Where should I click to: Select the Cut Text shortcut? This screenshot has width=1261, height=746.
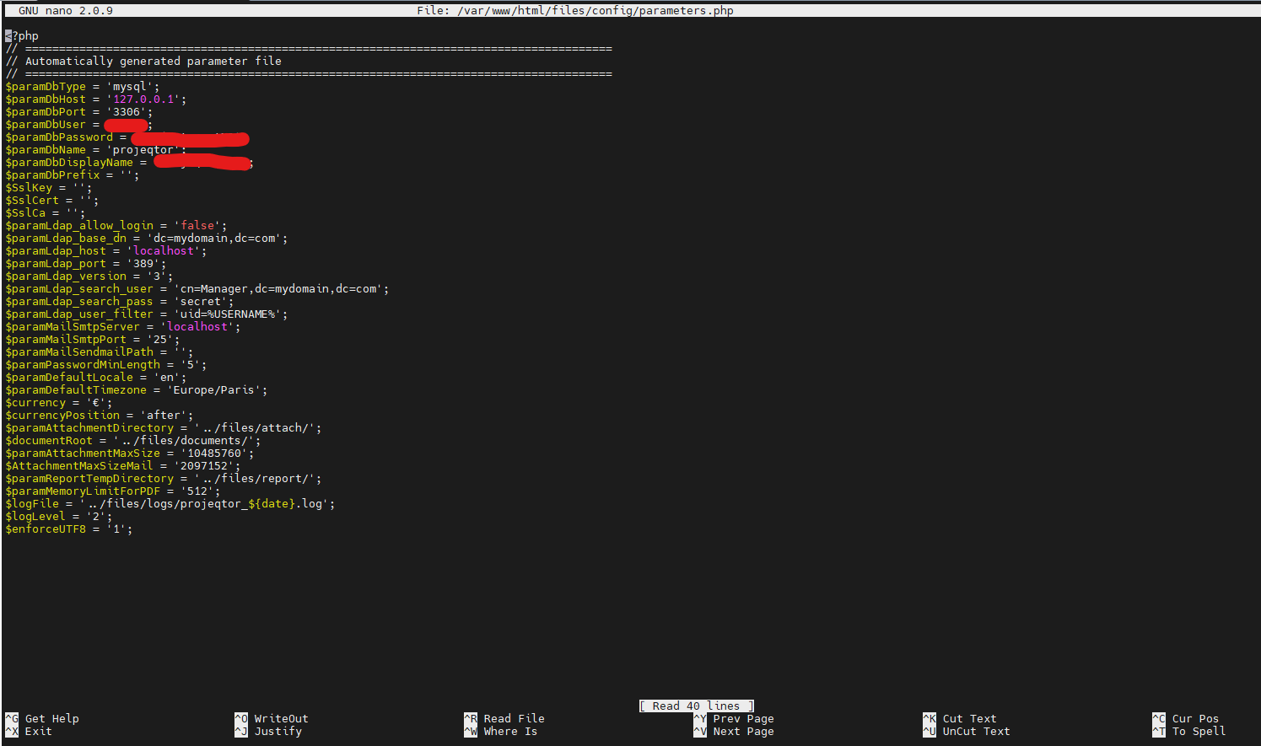969,719
